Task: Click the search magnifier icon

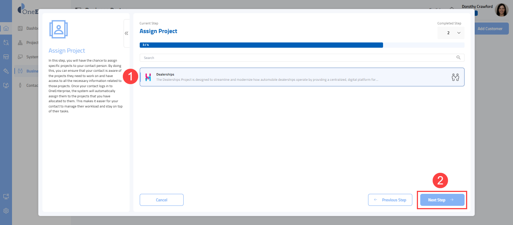Action: point(458,58)
